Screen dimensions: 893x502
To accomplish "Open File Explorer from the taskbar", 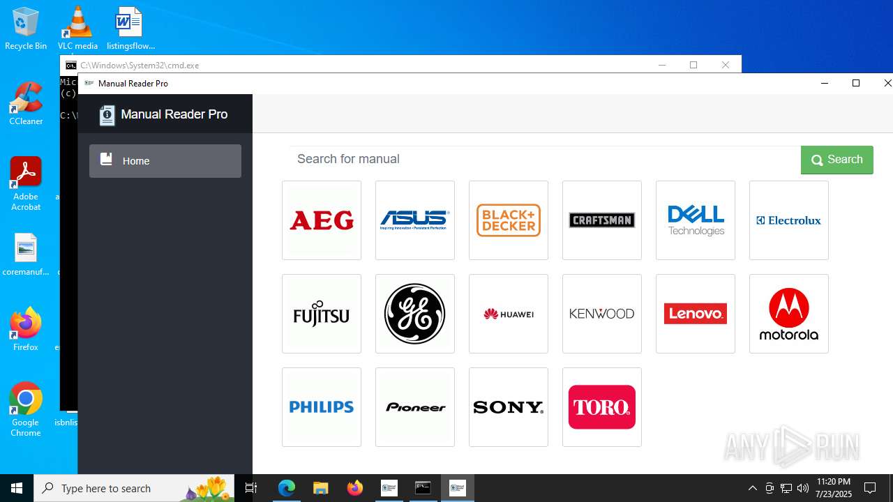I will coord(321,488).
